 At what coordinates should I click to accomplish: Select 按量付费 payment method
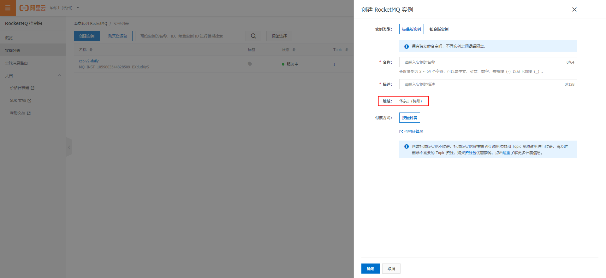(x=410, y=118)
